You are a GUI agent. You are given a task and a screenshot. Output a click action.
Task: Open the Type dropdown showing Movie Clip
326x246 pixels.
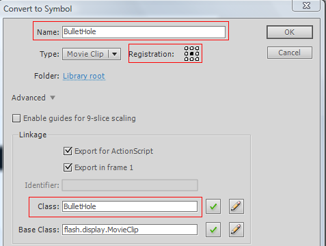pos(92,54)
